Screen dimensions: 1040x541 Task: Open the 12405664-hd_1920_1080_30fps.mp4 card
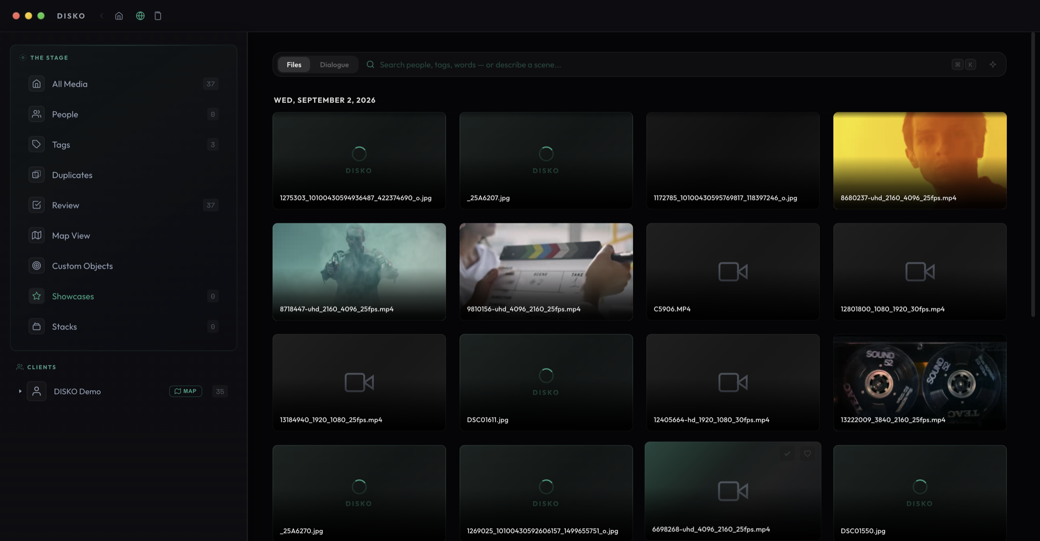733,383
